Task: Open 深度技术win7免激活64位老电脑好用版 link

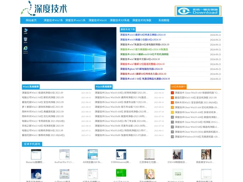Action: [144, 44]
